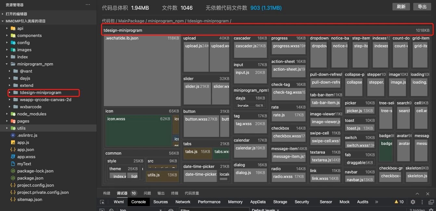Switch to the 问题 panel tab
Image resolution: width=436 pixels, height=211 pixels.
147,193
